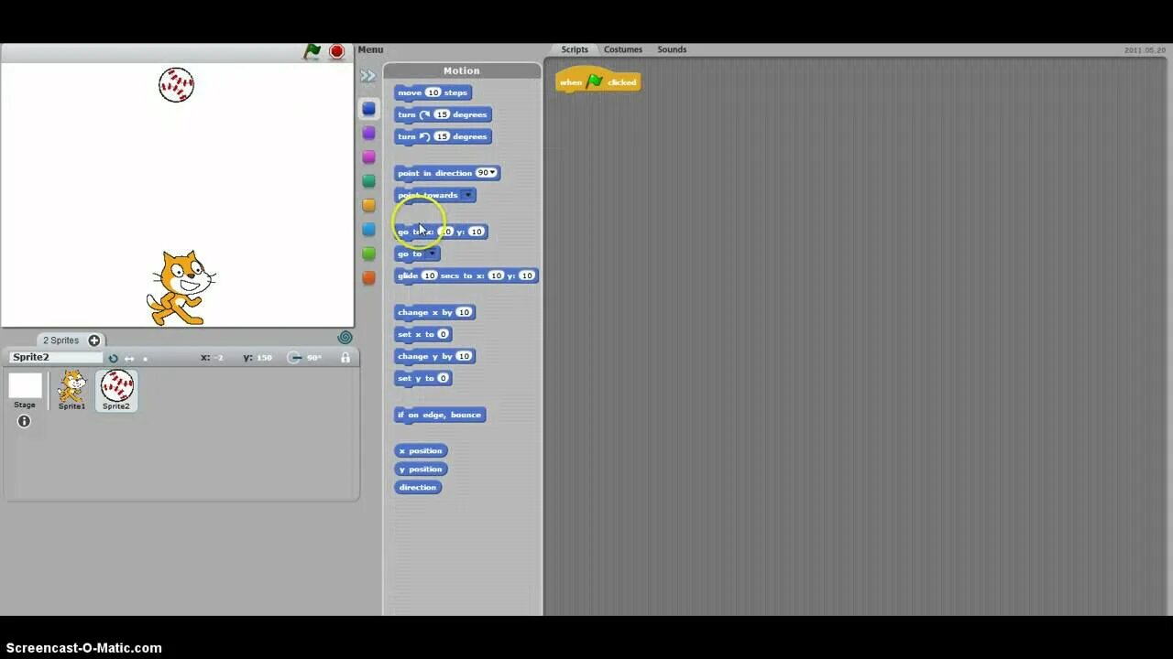Viewport: 1173px width, 659px height.
Task: Select the orange-yellow Control category square
Action: [368, 205]
